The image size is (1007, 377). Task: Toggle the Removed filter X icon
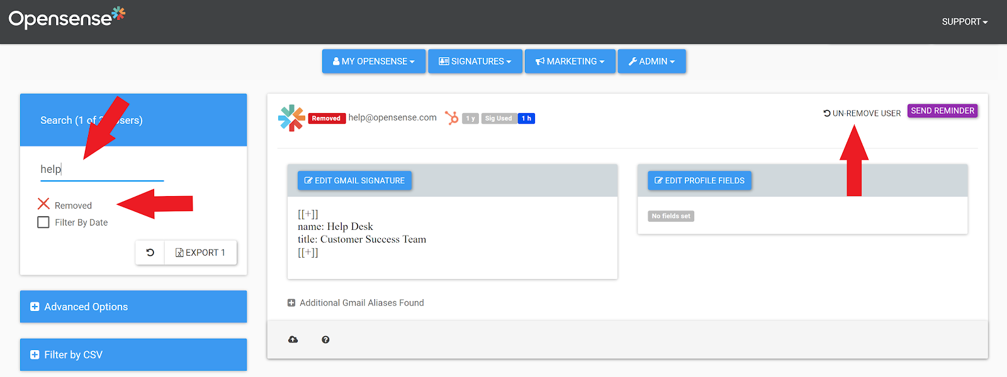tap(43, 204)
